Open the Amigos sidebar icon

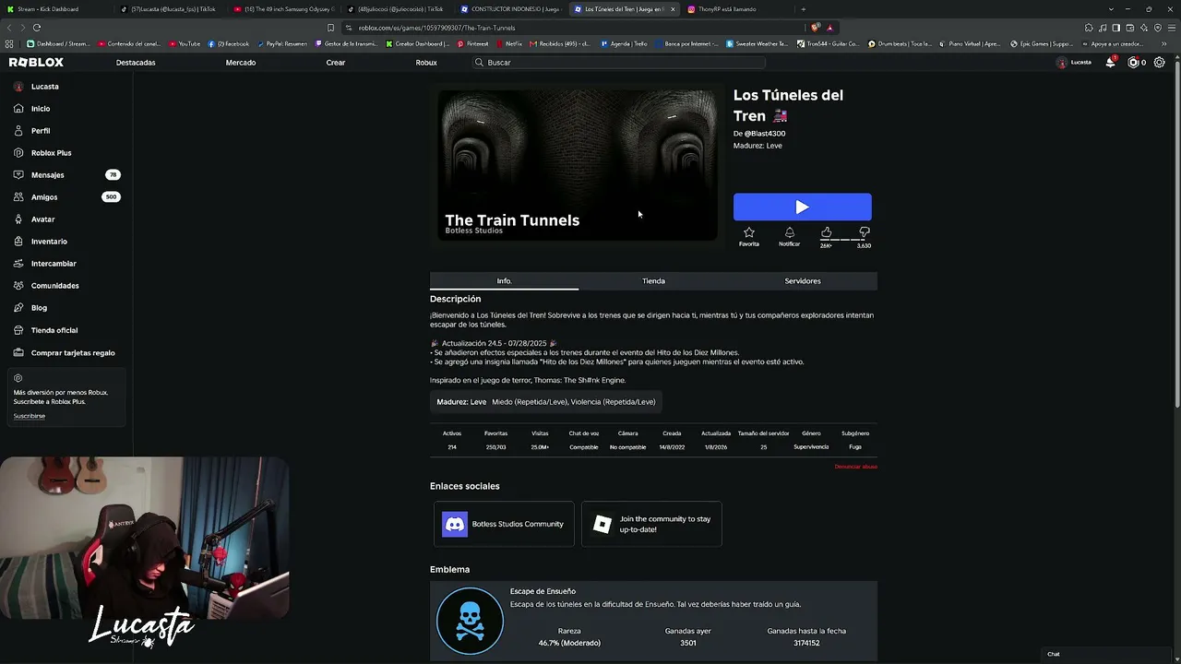tap(18, 197)
